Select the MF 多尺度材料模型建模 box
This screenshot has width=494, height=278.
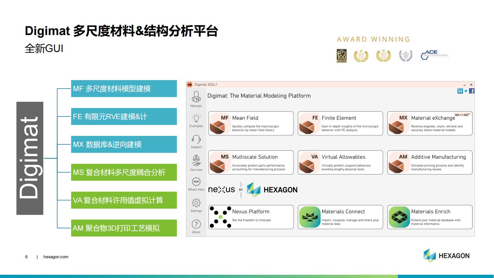click(x=124, y=89)
